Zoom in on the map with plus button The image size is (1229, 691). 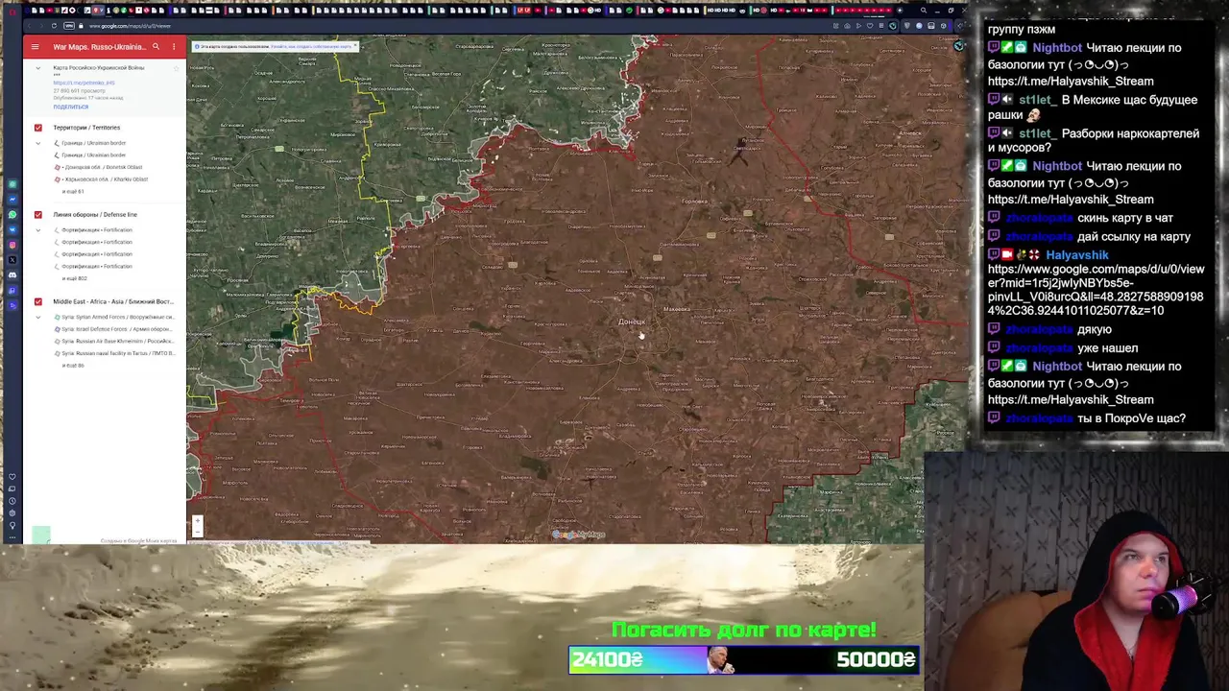tap(197, 521)
